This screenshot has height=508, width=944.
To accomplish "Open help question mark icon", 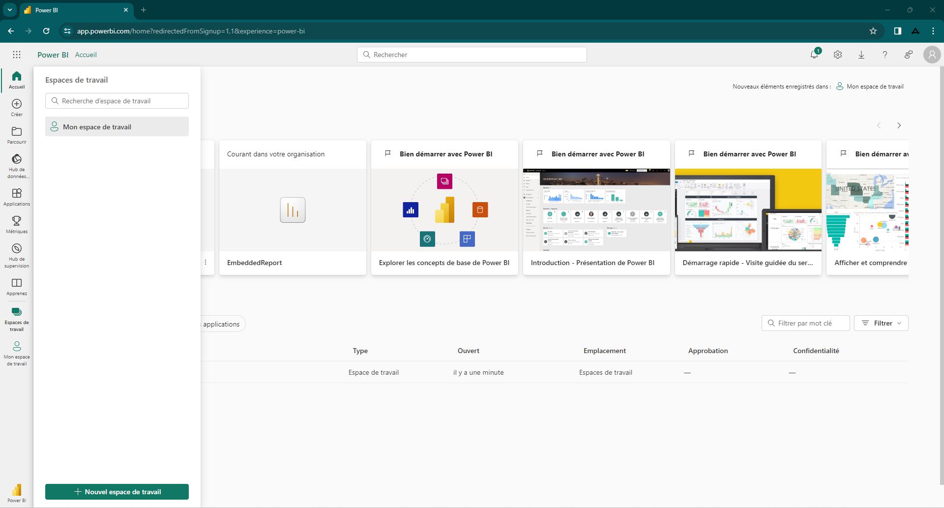I will point(885,55).
